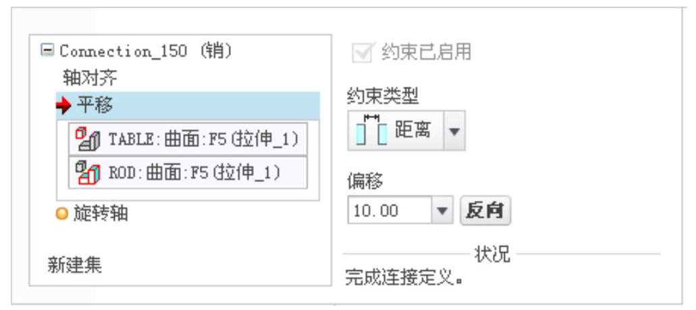Click the ROD reference component icon
This screenshot has height=310, width=696.
(88, 173)
